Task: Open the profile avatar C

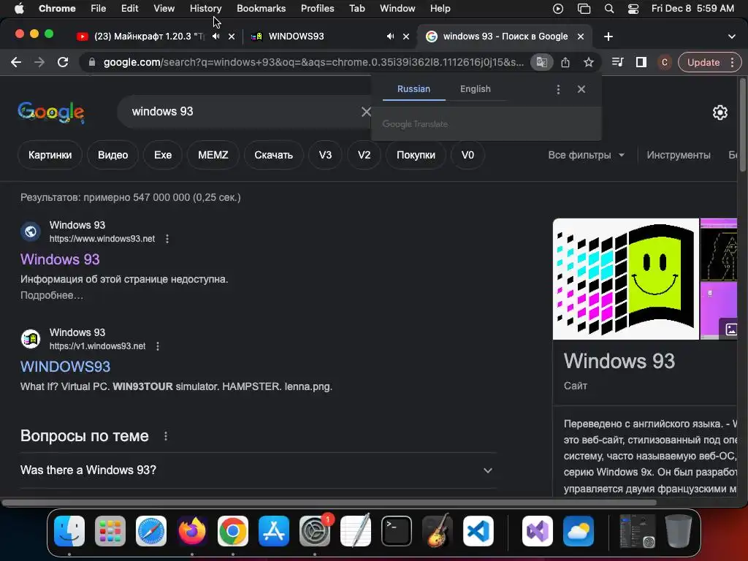Action: coord(665,62)
